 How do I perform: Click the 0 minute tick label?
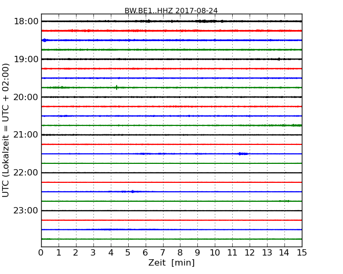click(x=41, y=253)
